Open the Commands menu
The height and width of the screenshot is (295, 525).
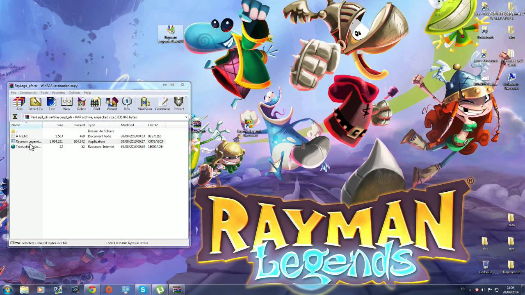[x=28, y=93]
